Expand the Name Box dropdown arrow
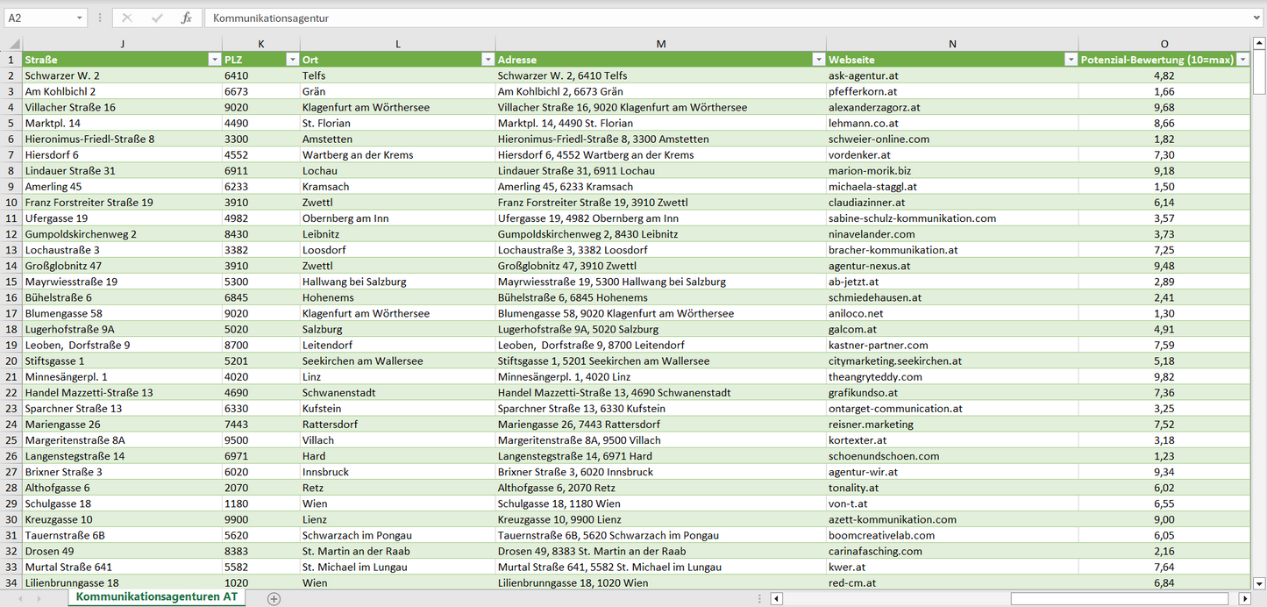Viewport: 1267px width, 607px height. pyautogui.click(x=80, y=18)
